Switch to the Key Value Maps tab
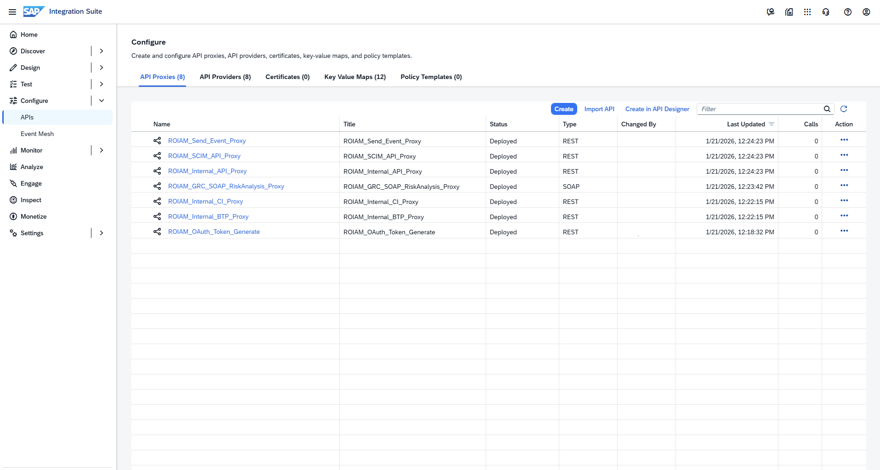The width and height of the screenshot is (880, 470). pos(355,77)
